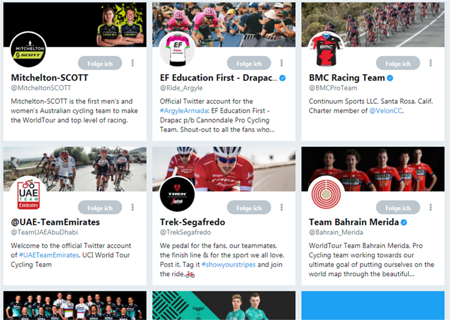Follow the @VelonCC mention link
The width and height of the screenshot is (450, 320).
(385, 111)
